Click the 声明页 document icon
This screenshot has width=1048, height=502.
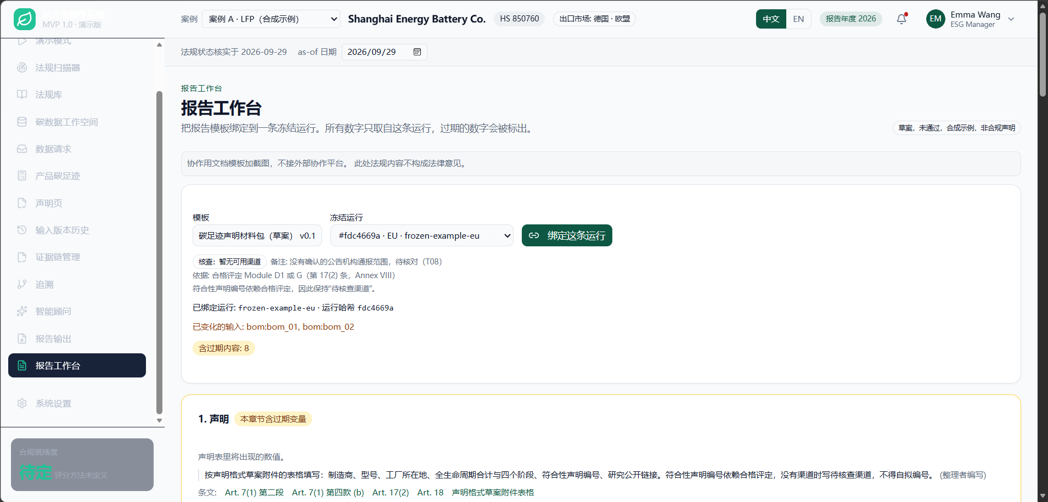tap(22, 203)
